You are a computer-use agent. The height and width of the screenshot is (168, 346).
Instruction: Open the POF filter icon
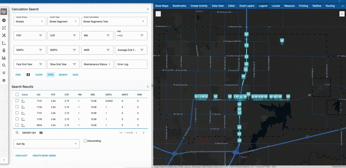coord(41,35)
